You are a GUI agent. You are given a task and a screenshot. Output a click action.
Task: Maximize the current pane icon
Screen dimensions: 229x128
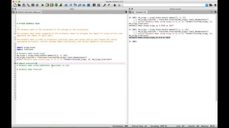click(x=94, y=5)
